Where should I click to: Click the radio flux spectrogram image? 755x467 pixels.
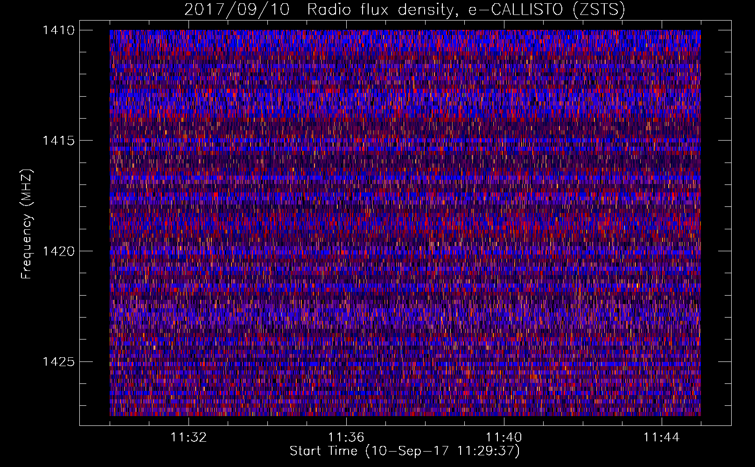pyautogui.click(x=405, y=223)
